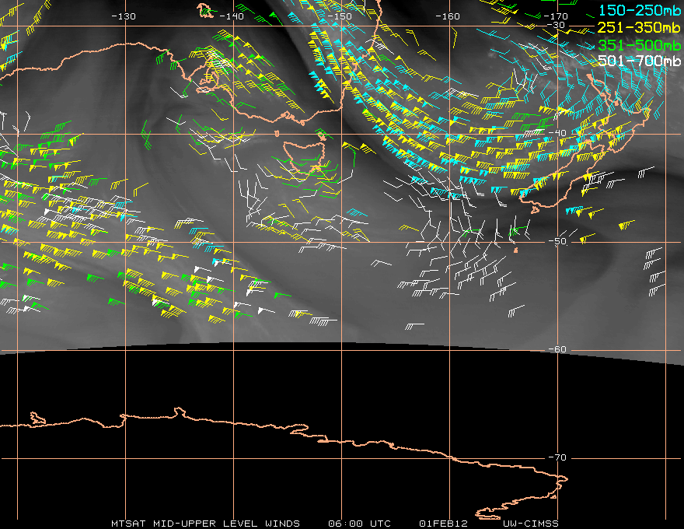Click the cyan 150-250mb legend label

640,10
